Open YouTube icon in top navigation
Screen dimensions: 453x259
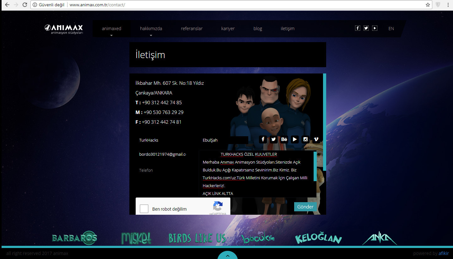coord(375,28)
